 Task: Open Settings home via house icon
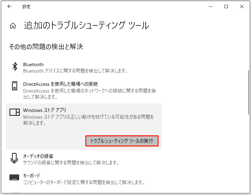(13, 25)
